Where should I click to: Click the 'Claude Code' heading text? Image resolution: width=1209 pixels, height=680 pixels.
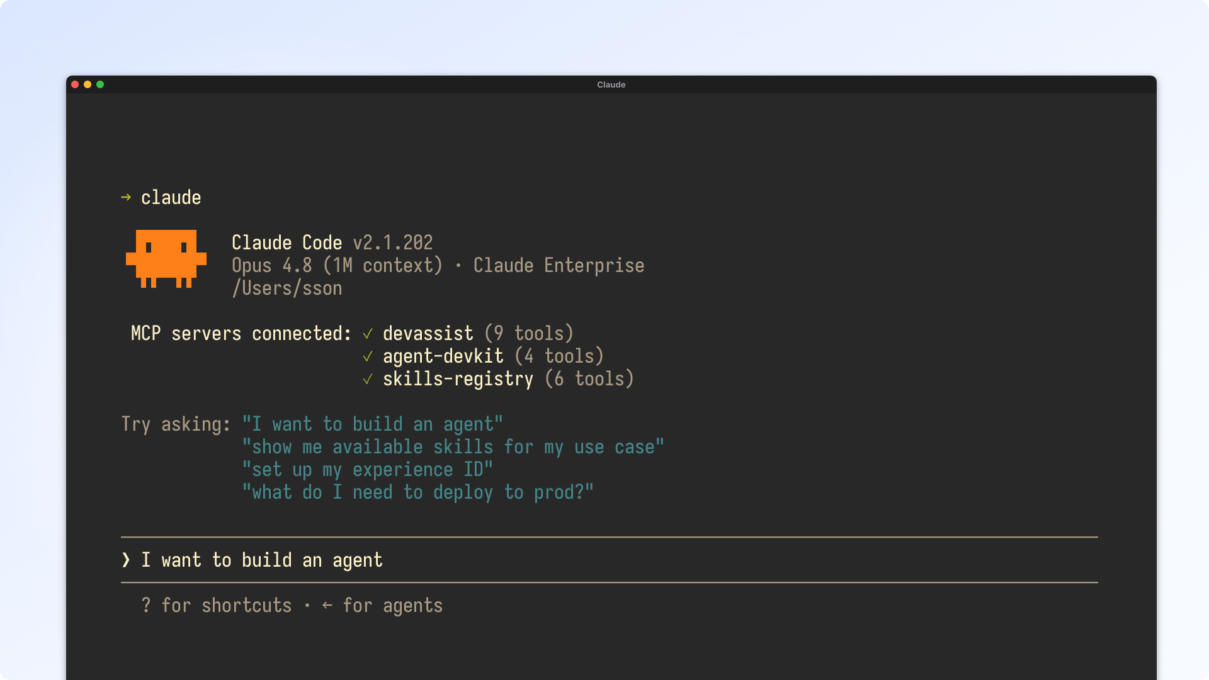[x=287, y=243]
